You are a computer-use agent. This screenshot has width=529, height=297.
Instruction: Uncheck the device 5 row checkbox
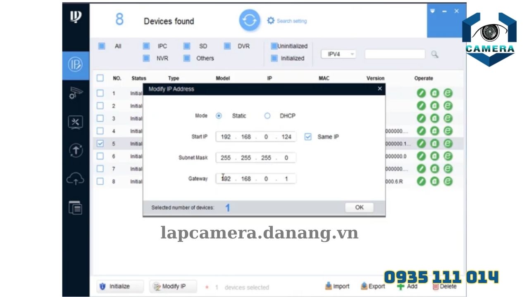[100, 144]
